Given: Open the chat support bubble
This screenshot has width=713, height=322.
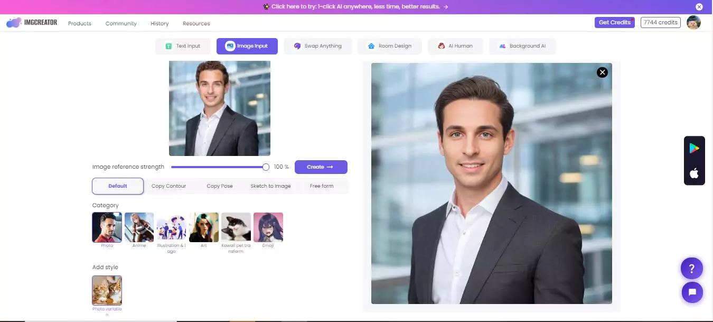Looking at the screenshot, I should click(692, 292).
